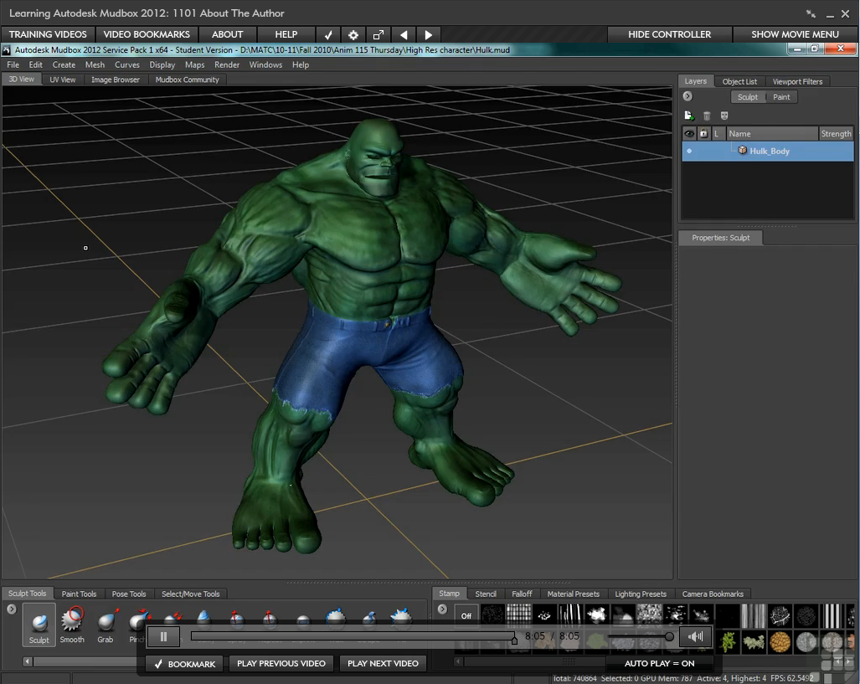Select the Grab sculpt tool

(x=106, y=625)
